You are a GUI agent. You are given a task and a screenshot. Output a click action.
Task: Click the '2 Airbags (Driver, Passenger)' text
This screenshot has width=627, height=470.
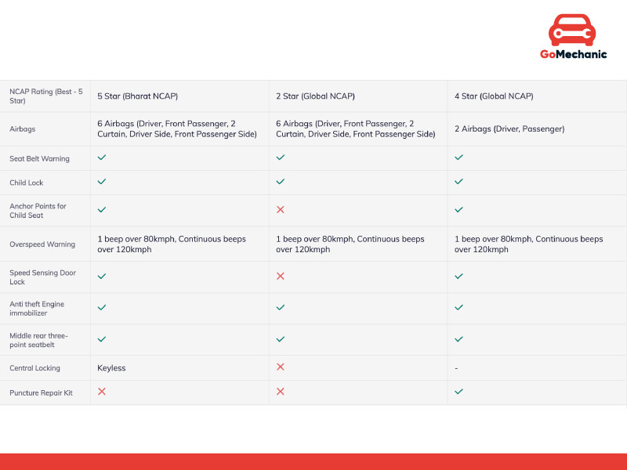[509, 128]
